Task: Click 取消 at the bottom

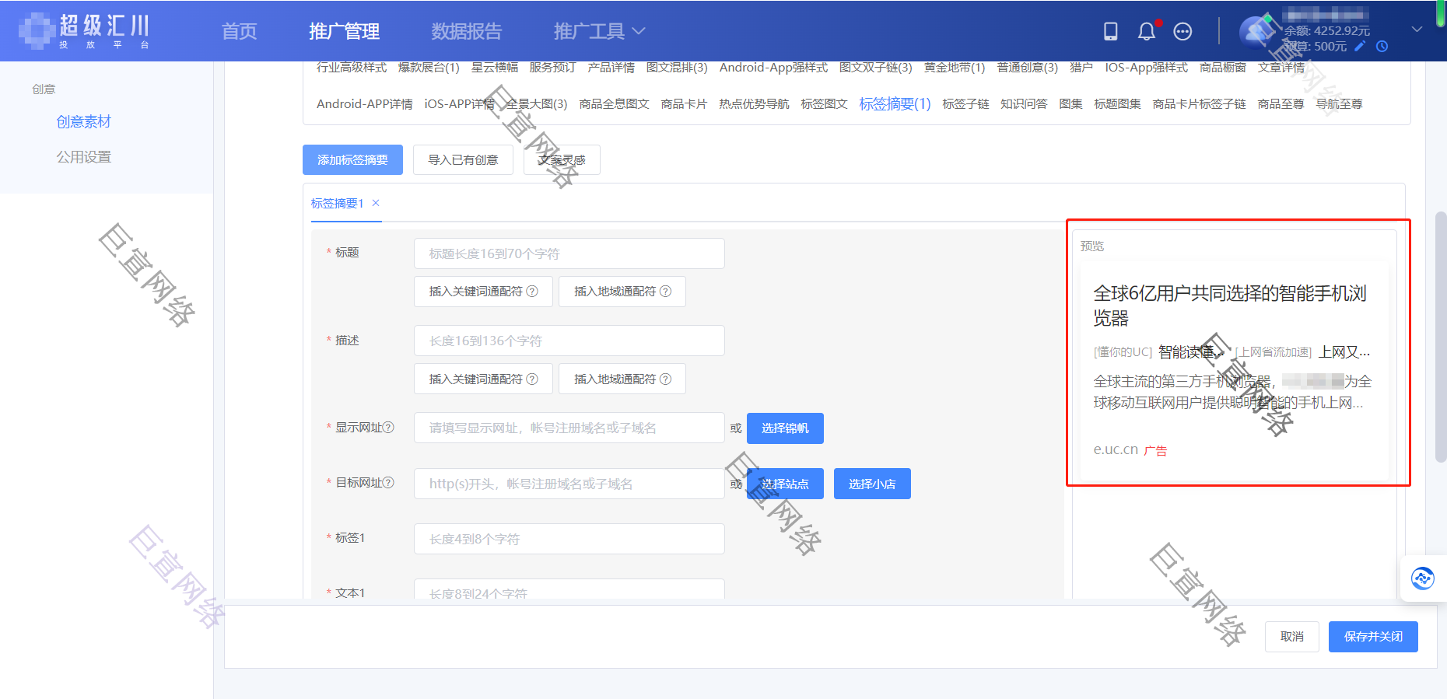Action: click(1292, 636)
